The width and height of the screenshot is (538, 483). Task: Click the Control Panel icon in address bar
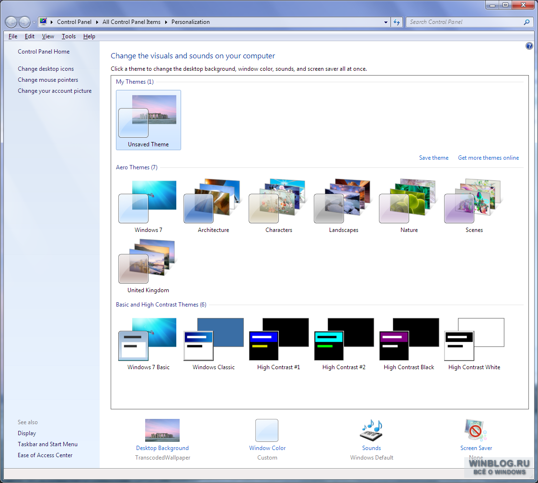click(x=43, y=22)
